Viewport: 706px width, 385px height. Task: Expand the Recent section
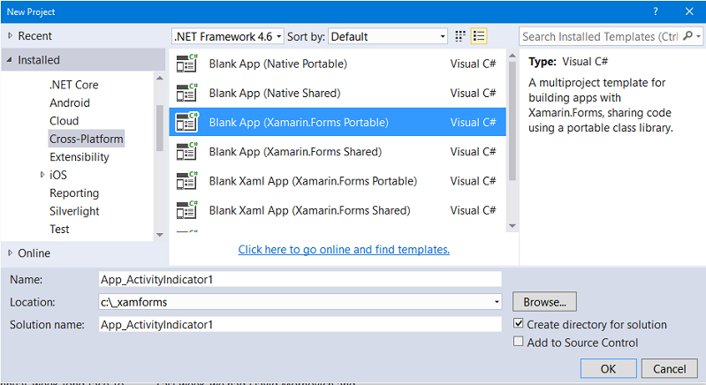click(x=10, y=35)
